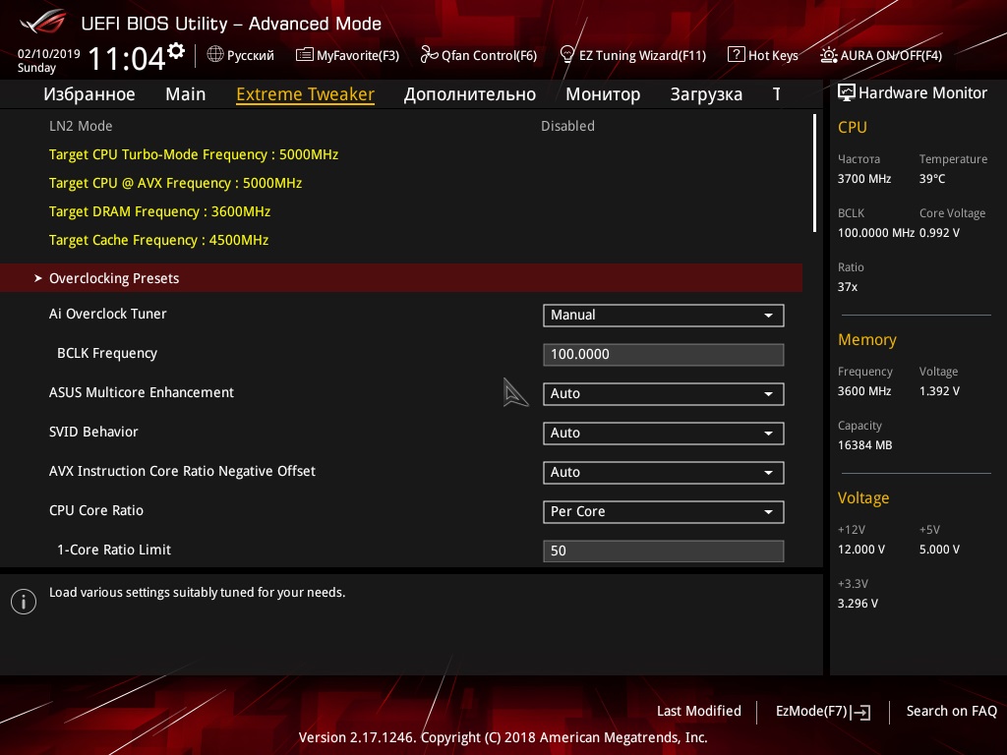Viewport: 1007px width, 755px height.
Task: Click the 02/10/2019 date
Action: tap(49, 54)
